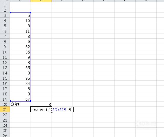The height and width of the screenshot is (137, 164).
Task: Click row header 13
Action: 5,67
